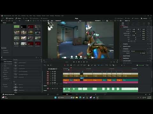Open the Composite Mode dropdown

tap(138, 51)
